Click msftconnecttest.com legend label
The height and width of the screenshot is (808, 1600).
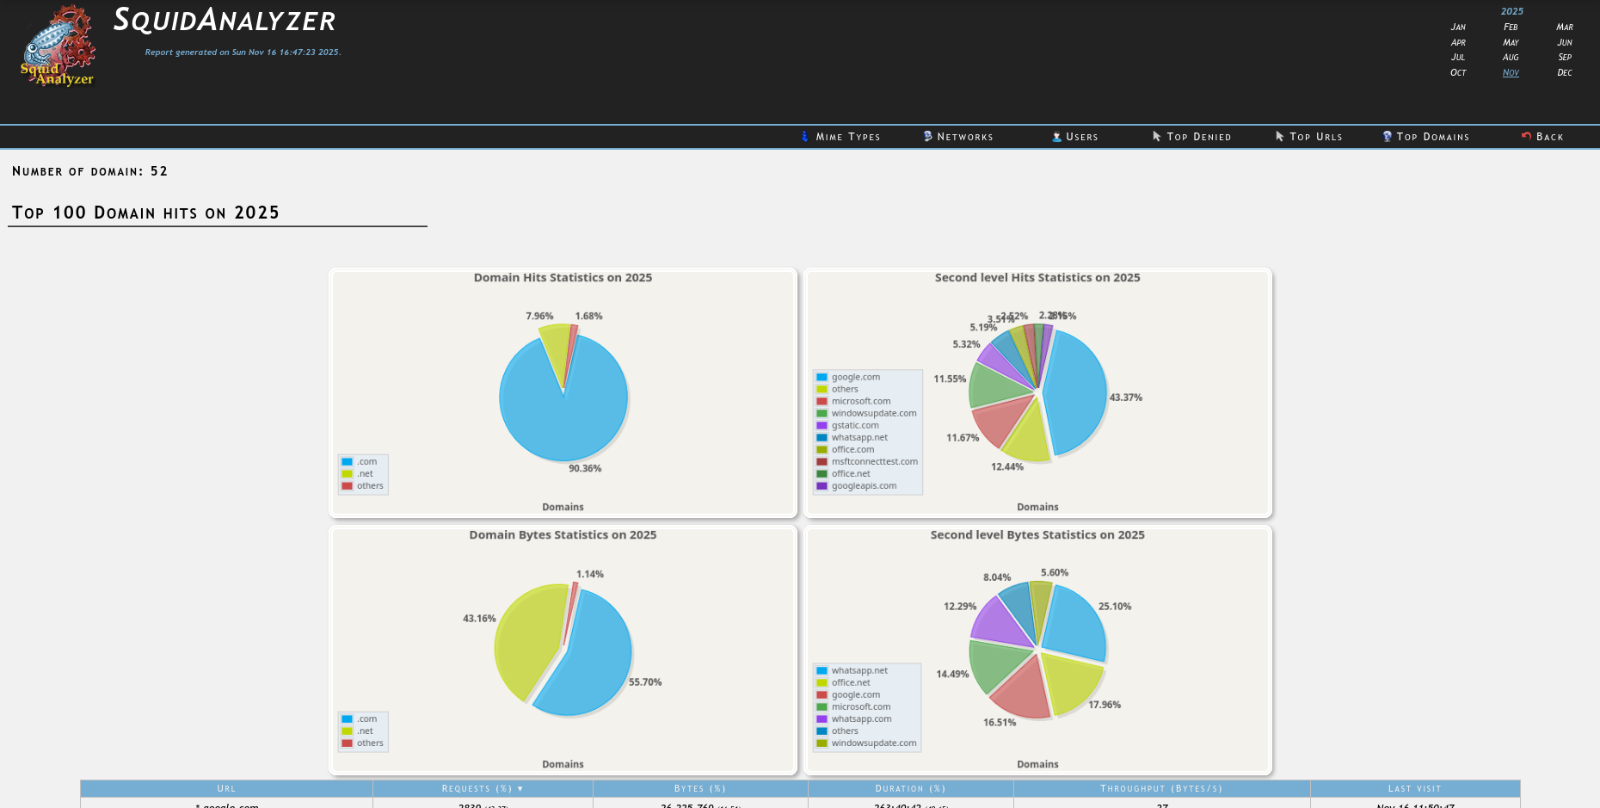click(x=875, y=462)
